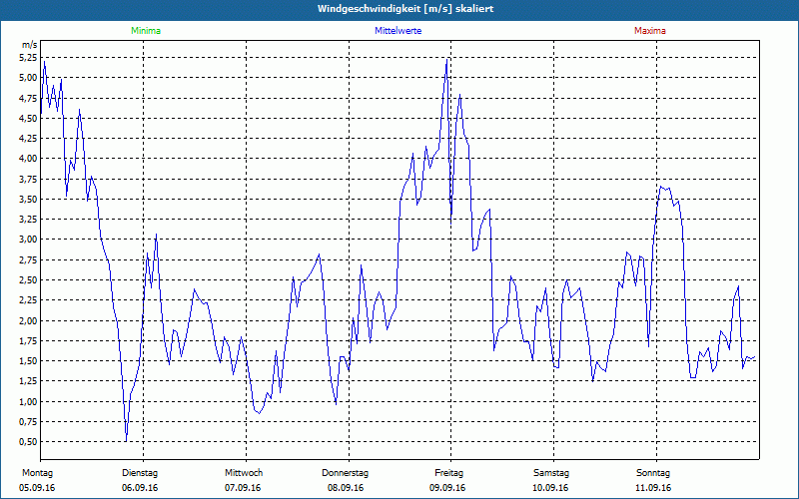Click the Montag day label
799x499 pixels.
click(x=37, y=473)
